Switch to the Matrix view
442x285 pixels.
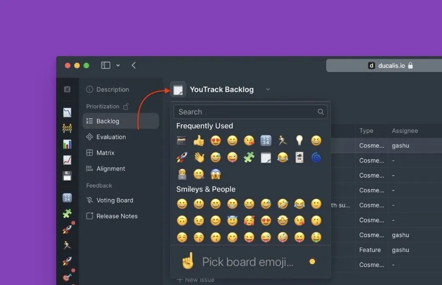[105, 153]
